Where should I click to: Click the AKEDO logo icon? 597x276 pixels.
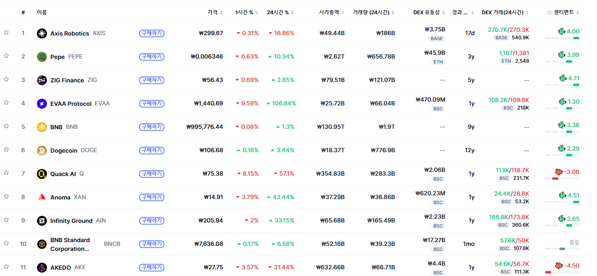pyautogui.click(x=42, y=268)
